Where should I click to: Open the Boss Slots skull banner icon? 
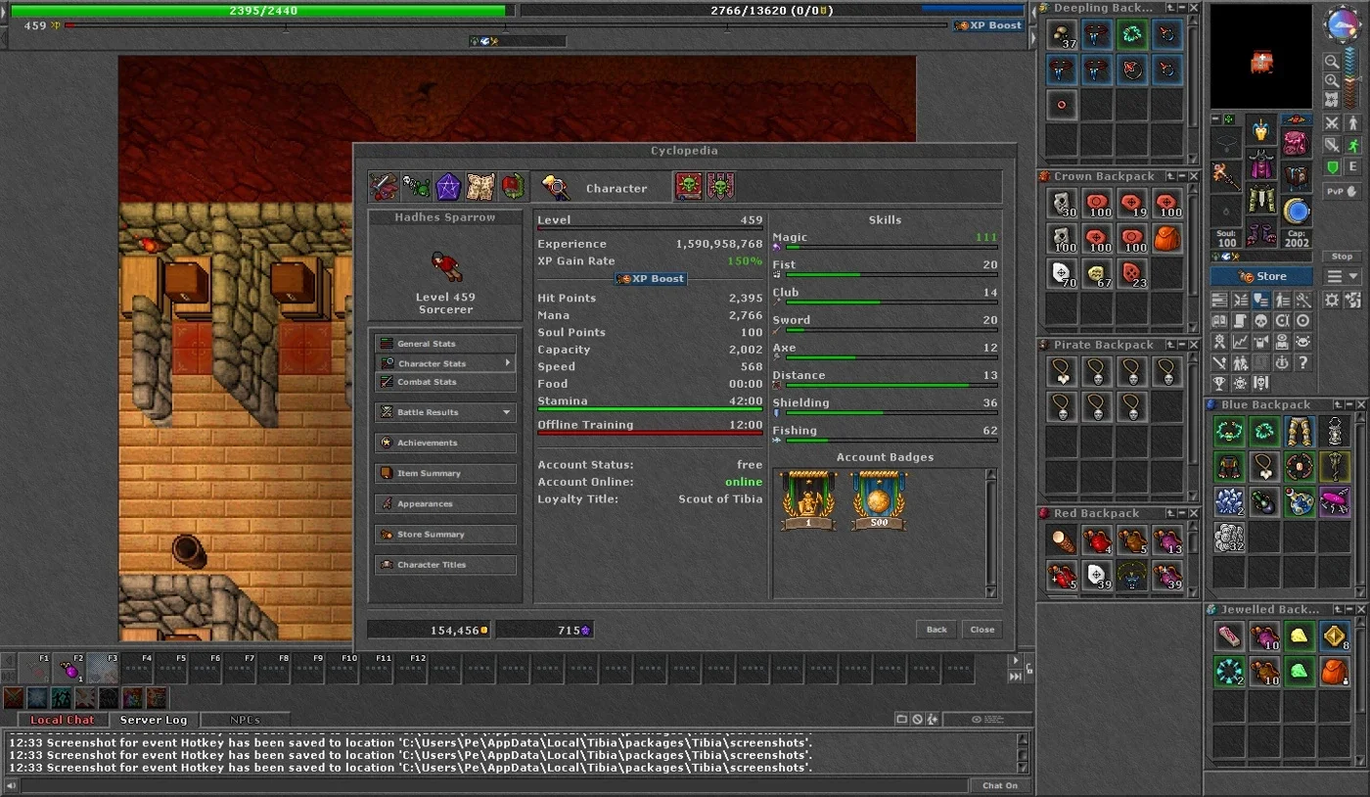click(721, 186)
